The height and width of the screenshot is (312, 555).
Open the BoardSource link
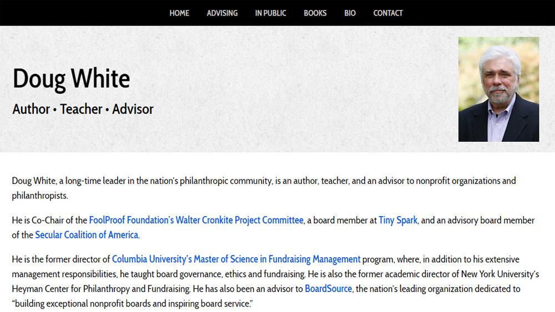coord(328,289)
